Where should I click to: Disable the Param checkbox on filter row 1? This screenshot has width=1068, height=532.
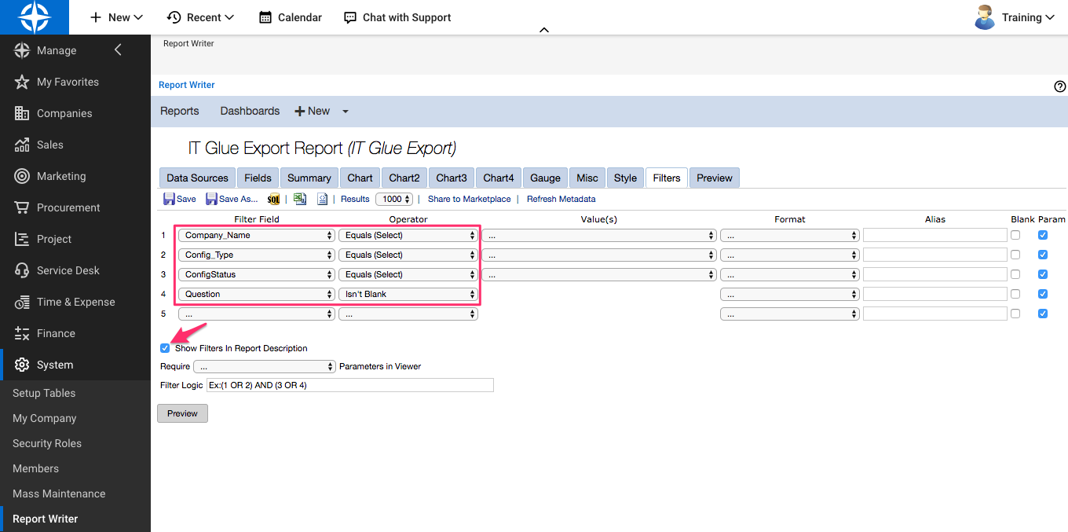click(1043, 235)
